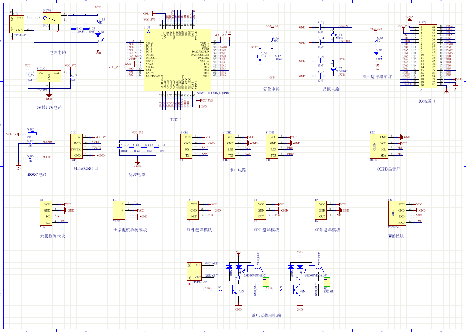466x332 pixels.
Task: Select the U2 YL69 soil moisture module
Action: point(119,210)
